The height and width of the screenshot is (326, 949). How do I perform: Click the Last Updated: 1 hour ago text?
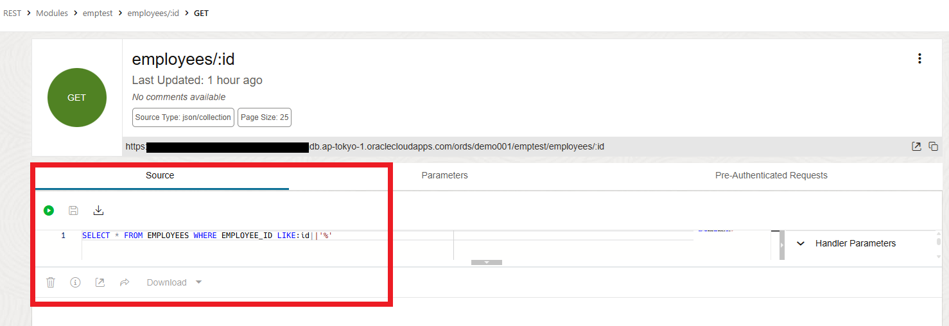pos(197,80)
